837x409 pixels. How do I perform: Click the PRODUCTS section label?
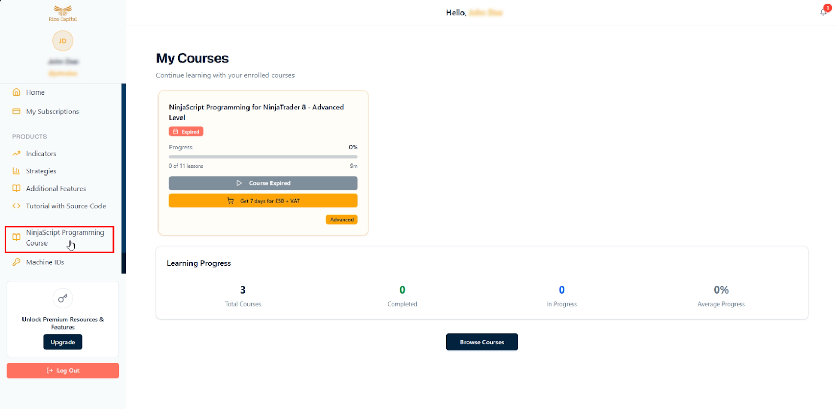pyautogui.click(x=29, y=137)
